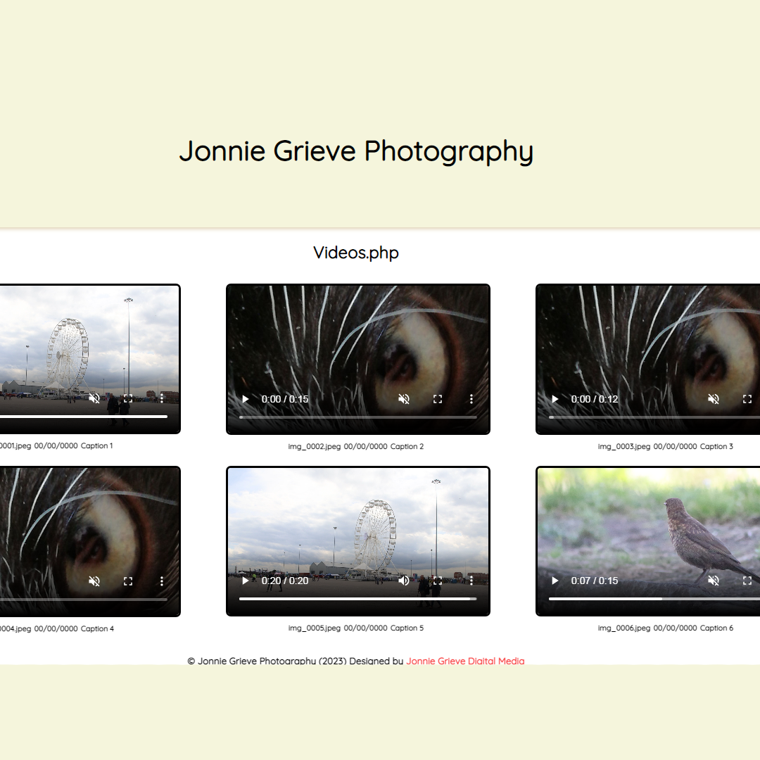Play the Caption 3 video

pos(555,399)
